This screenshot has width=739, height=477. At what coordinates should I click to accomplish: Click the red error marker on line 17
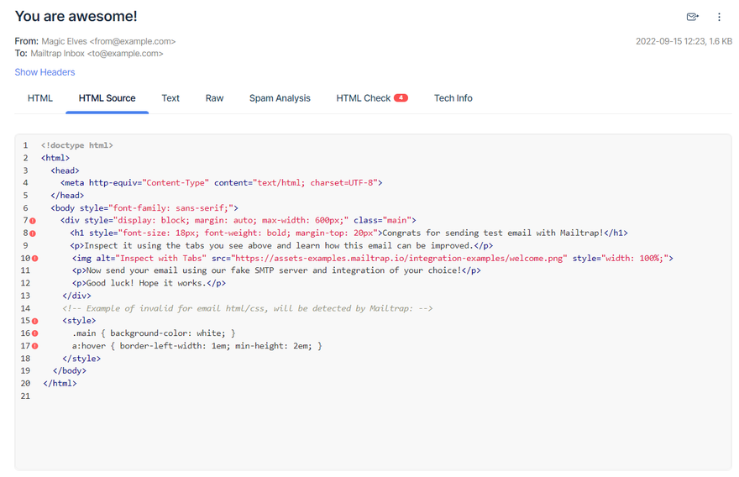click(x=34, y=346)
